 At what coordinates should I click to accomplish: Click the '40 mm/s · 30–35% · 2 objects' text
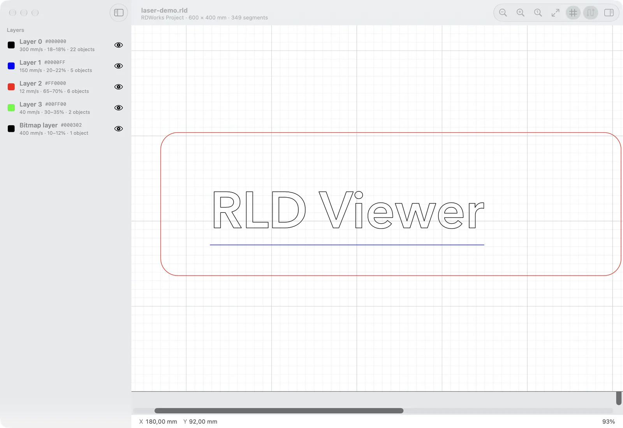pyautogui.click(x=55, y=112)
